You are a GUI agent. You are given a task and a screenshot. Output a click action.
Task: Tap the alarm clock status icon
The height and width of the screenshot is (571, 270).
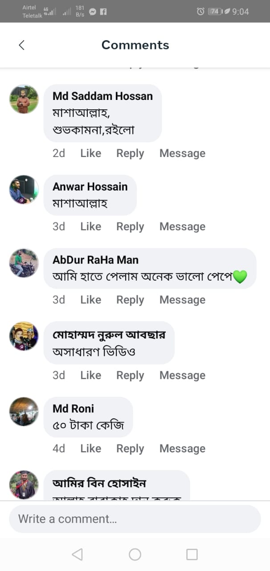pos(200,12)
